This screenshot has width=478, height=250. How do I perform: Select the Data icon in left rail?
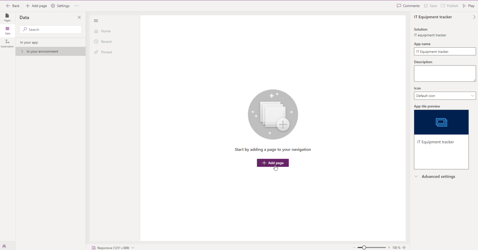click(7, 30)
